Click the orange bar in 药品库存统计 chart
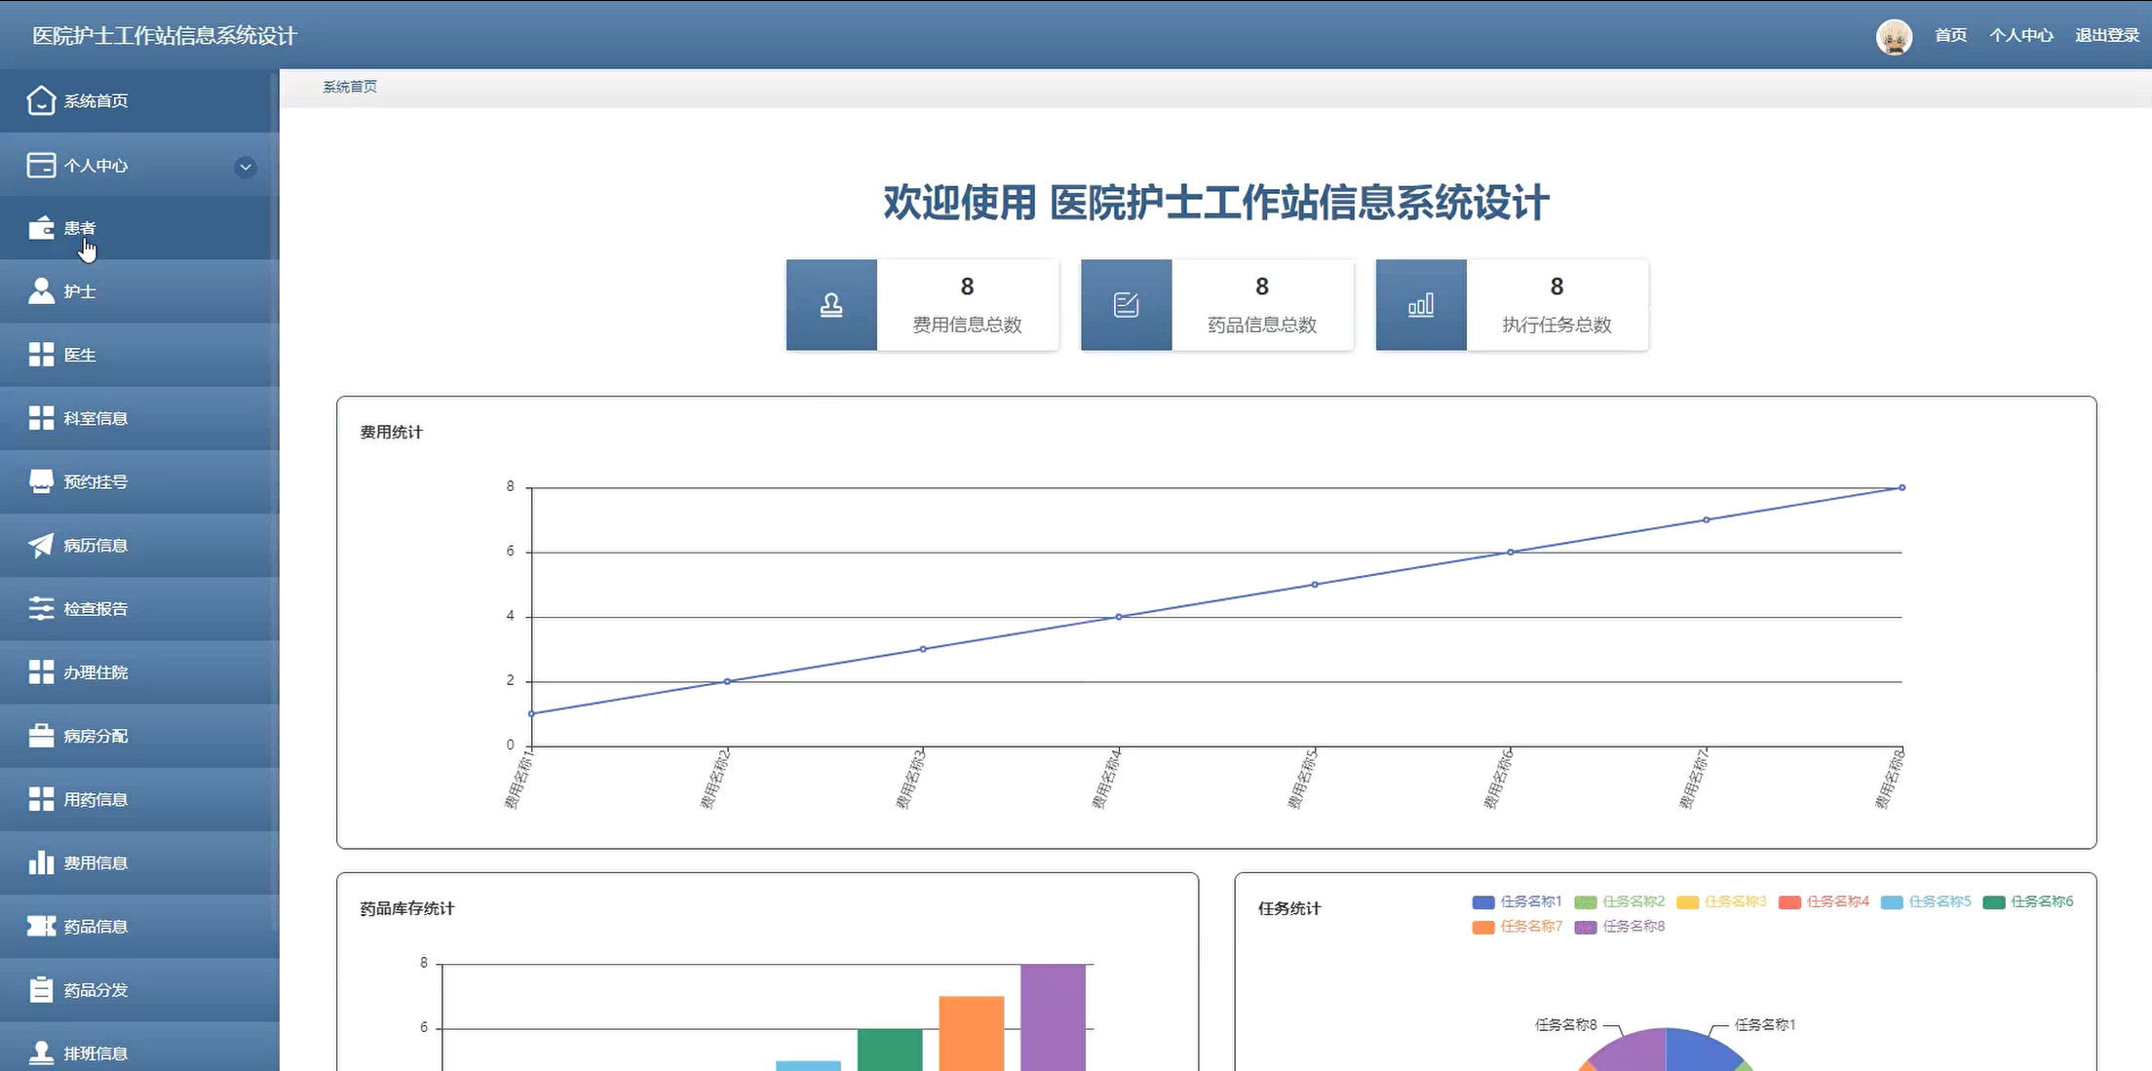This screenshot has height=1071, width=2152. pos(972,1033)
